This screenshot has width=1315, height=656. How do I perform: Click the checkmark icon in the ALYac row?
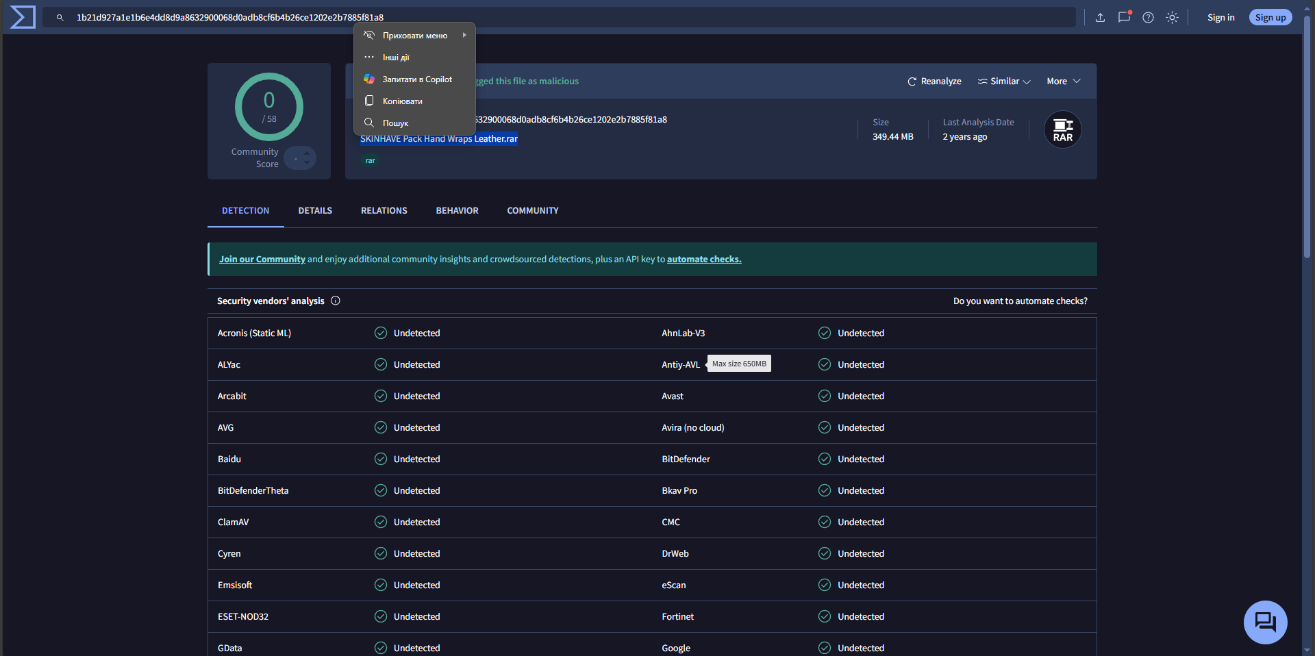[x=381, y=365]
